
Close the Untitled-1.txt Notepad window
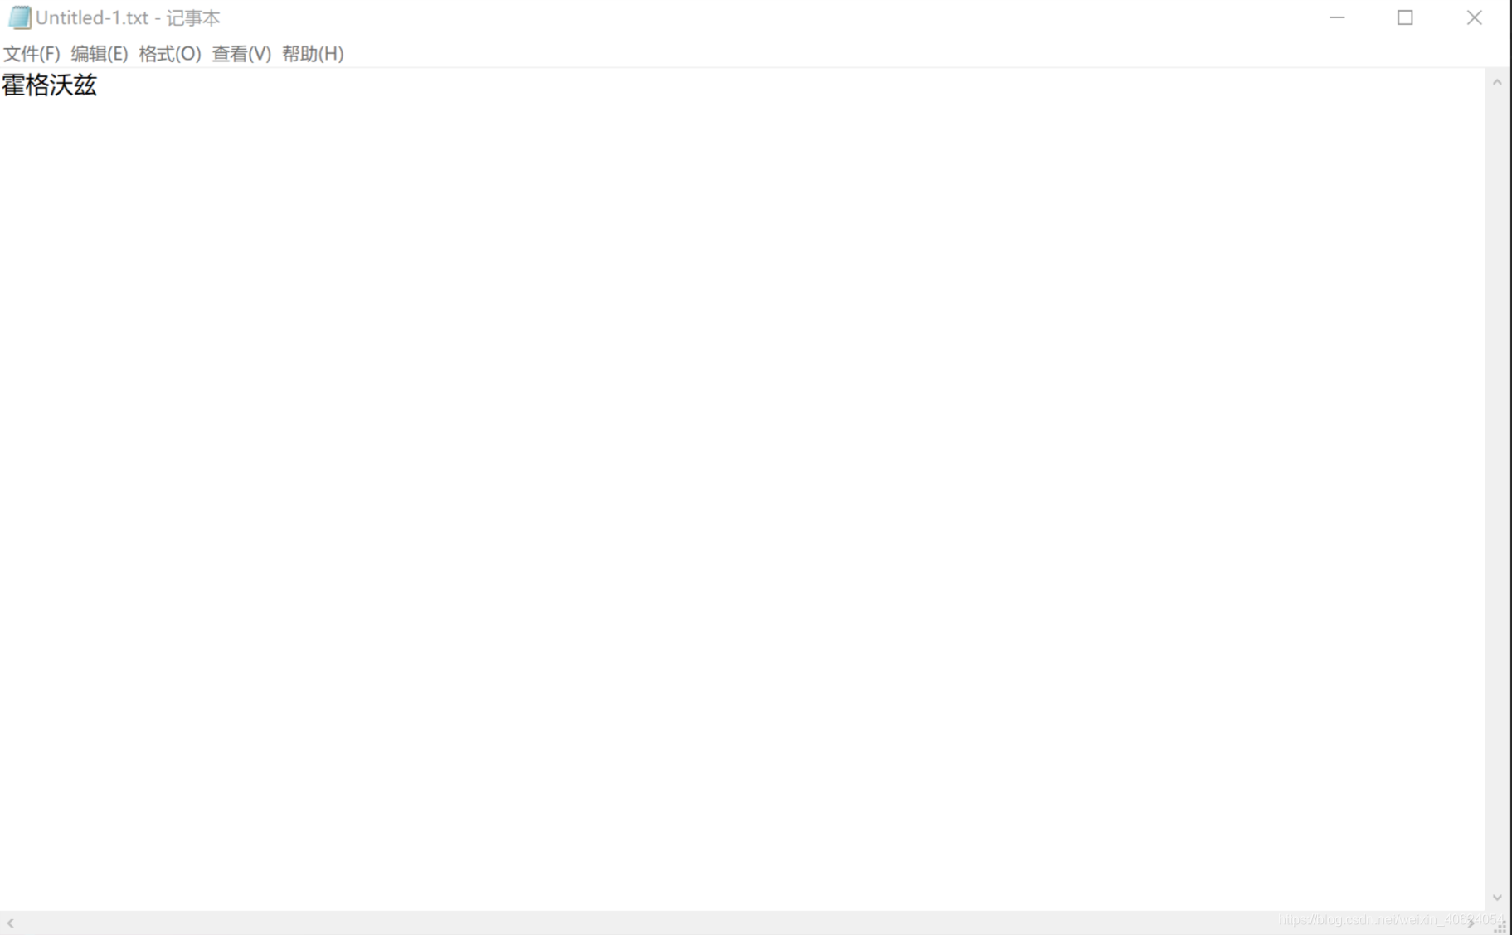(1474, 17)
